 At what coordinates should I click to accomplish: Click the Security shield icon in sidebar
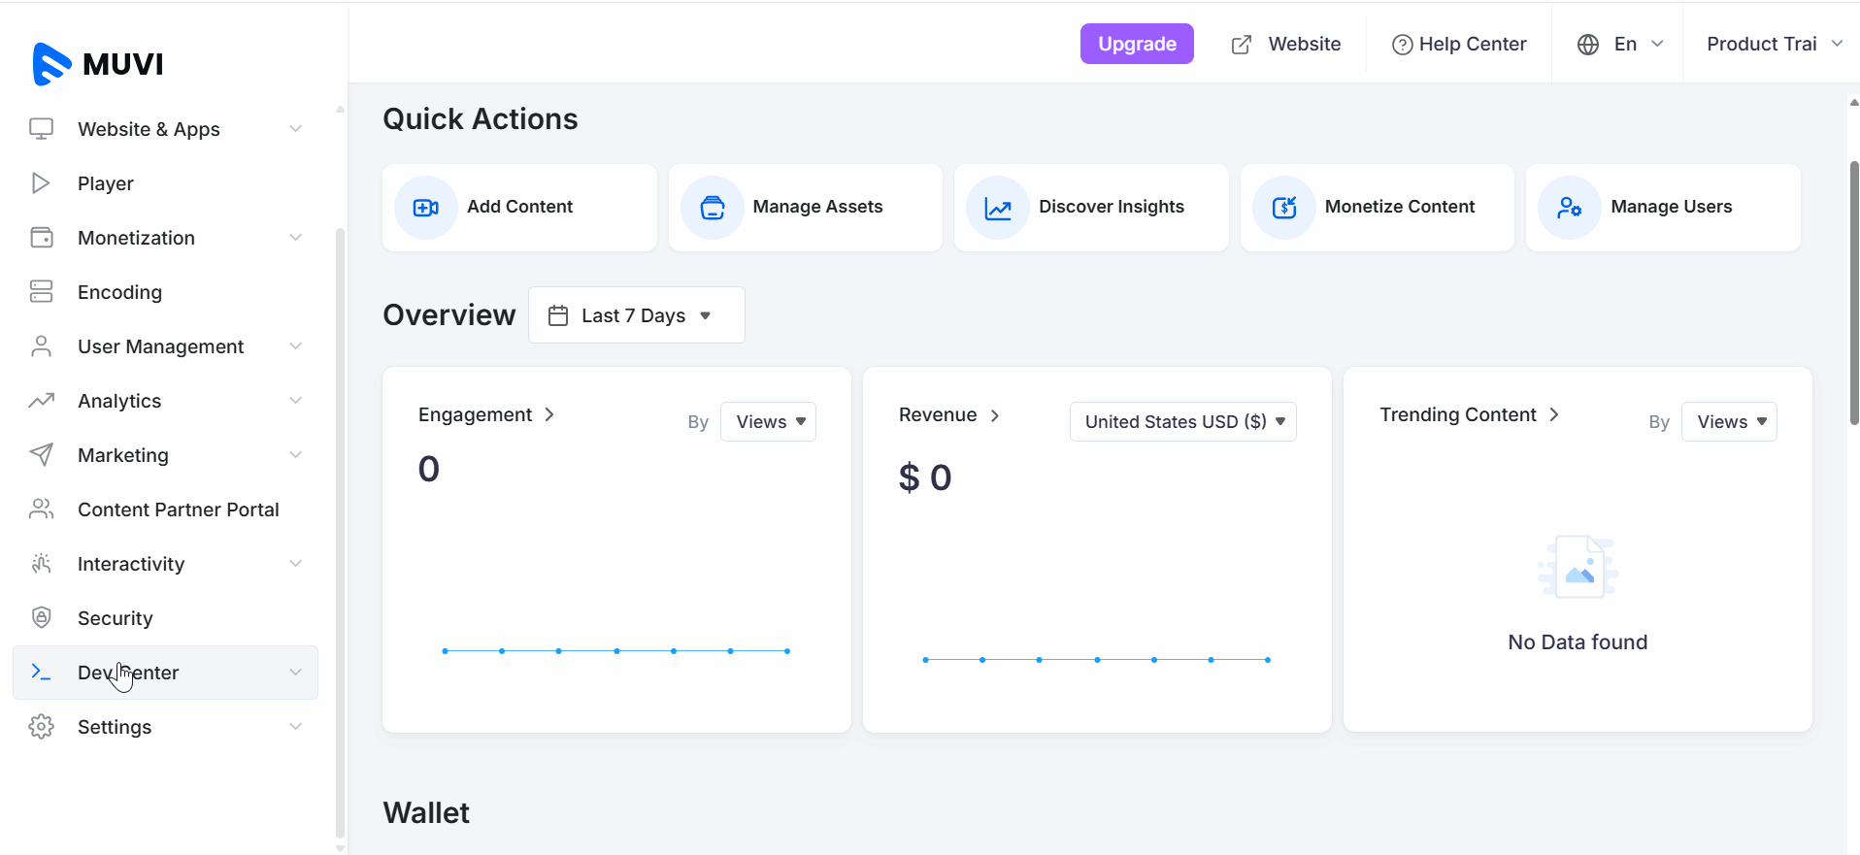[x=41, y=618]
